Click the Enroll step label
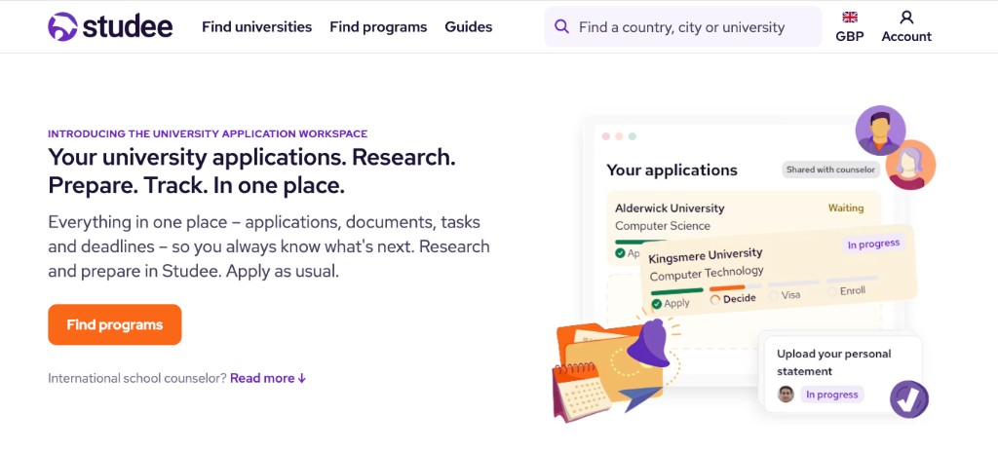The height and width of the screenshot is (452, 998). tap(852, 290)
